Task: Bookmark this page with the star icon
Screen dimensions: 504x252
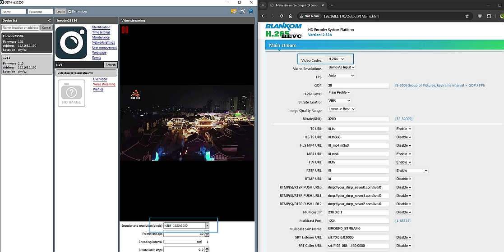Action: (467, 16)
